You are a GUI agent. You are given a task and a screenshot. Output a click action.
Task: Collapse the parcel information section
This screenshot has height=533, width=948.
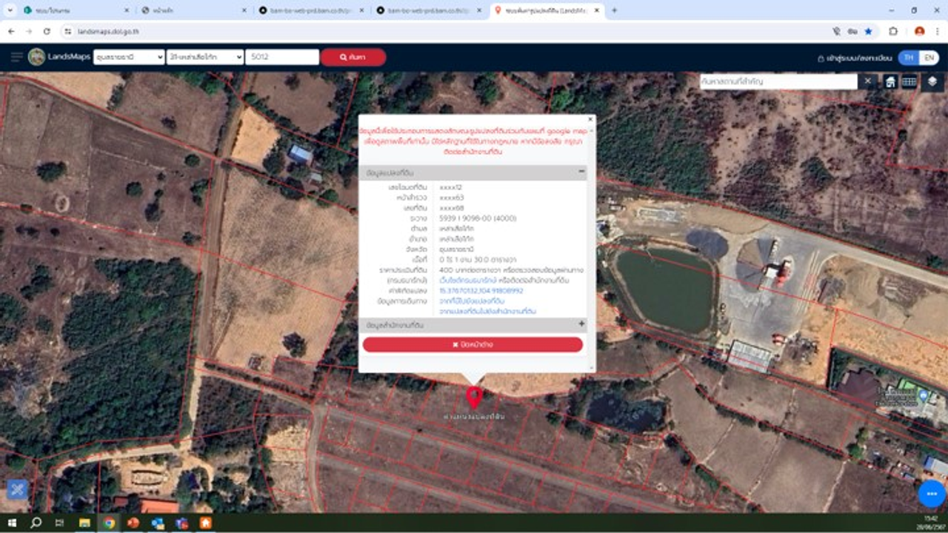tap(582, 172)
